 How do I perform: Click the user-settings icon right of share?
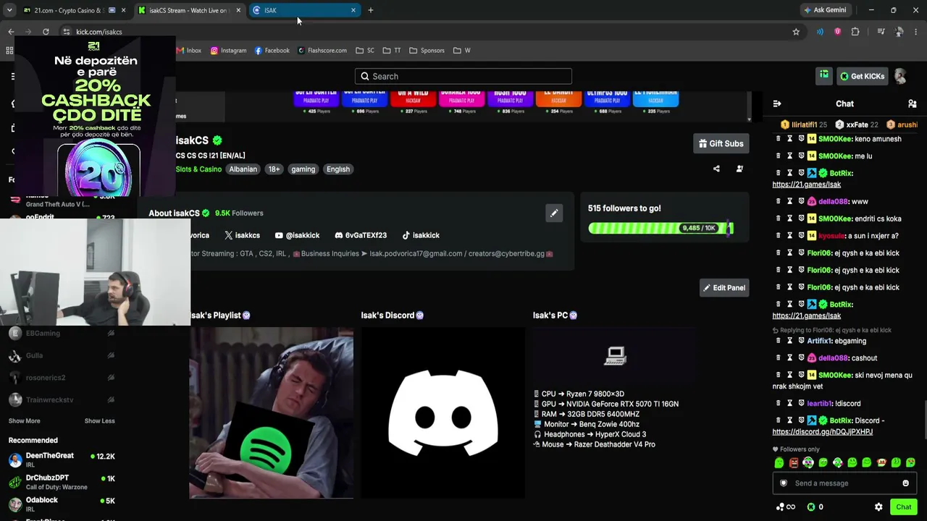tap(739, 169)
